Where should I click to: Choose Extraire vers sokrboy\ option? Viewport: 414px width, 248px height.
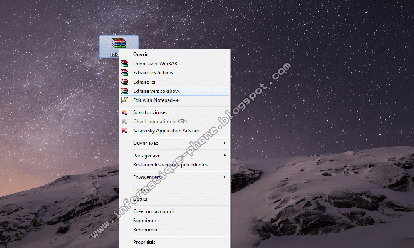[174, 91]
